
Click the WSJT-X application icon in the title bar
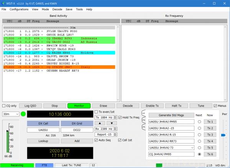pyautogui.click(x=3, y=3)
